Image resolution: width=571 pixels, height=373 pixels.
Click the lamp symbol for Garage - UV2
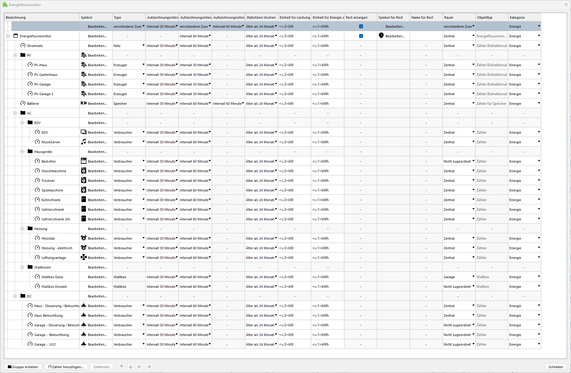pos(84,344)
